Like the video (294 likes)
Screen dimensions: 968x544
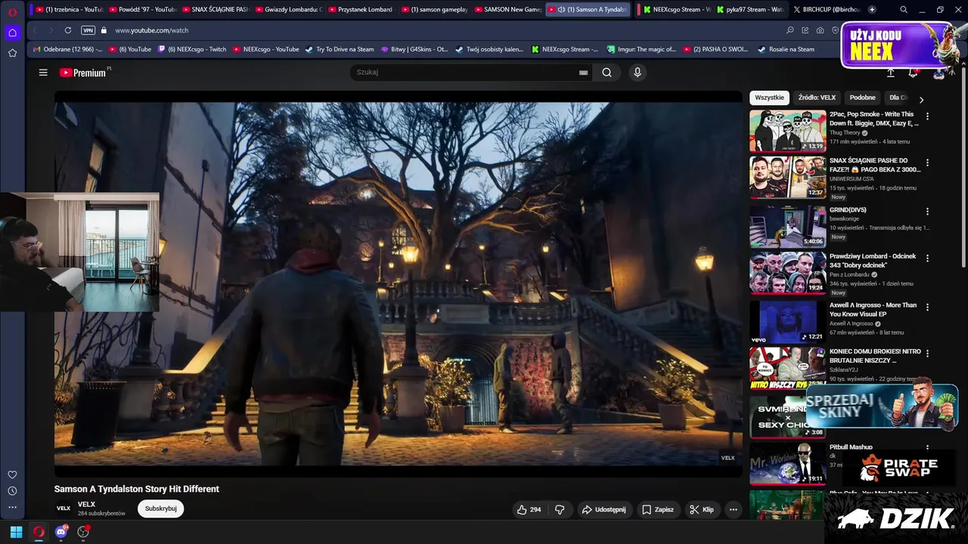click(x=529, y=509)
